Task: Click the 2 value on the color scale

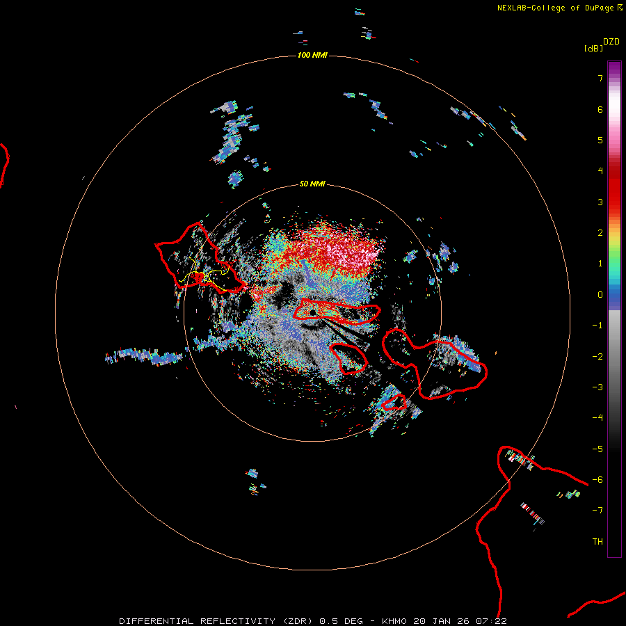Action: point(600,233)
